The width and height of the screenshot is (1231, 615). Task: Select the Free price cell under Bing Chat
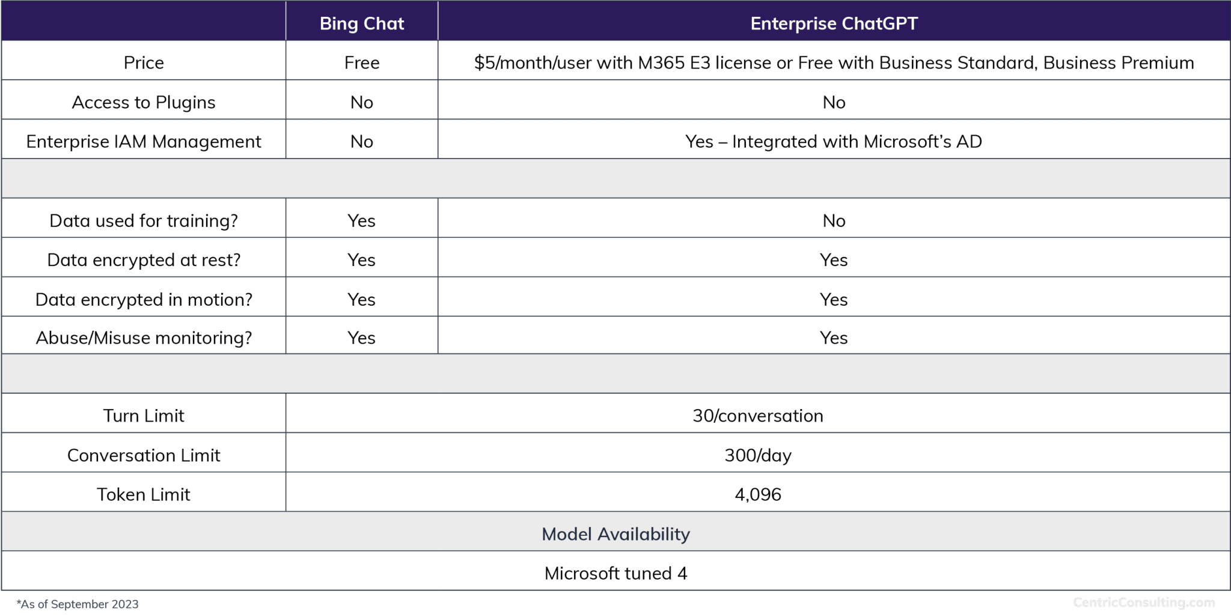[361, 61]
